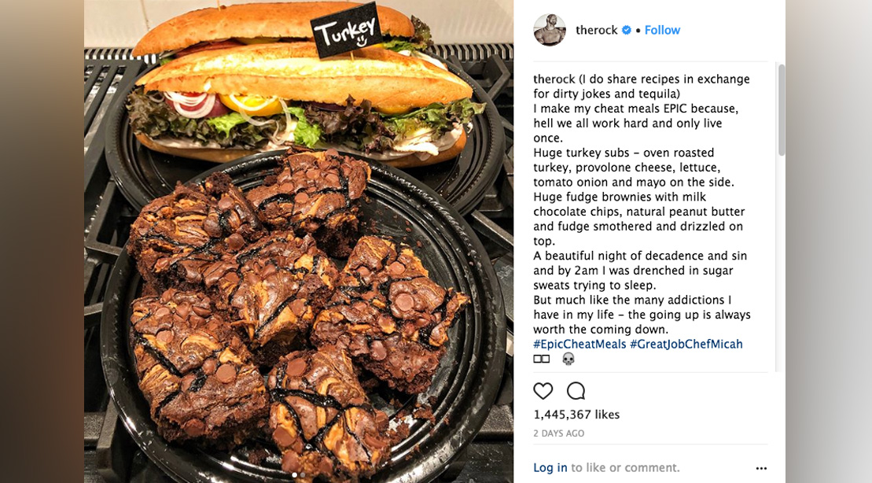Follow therock account
This screenshot has height=483, width=872.
pos(662,30)
